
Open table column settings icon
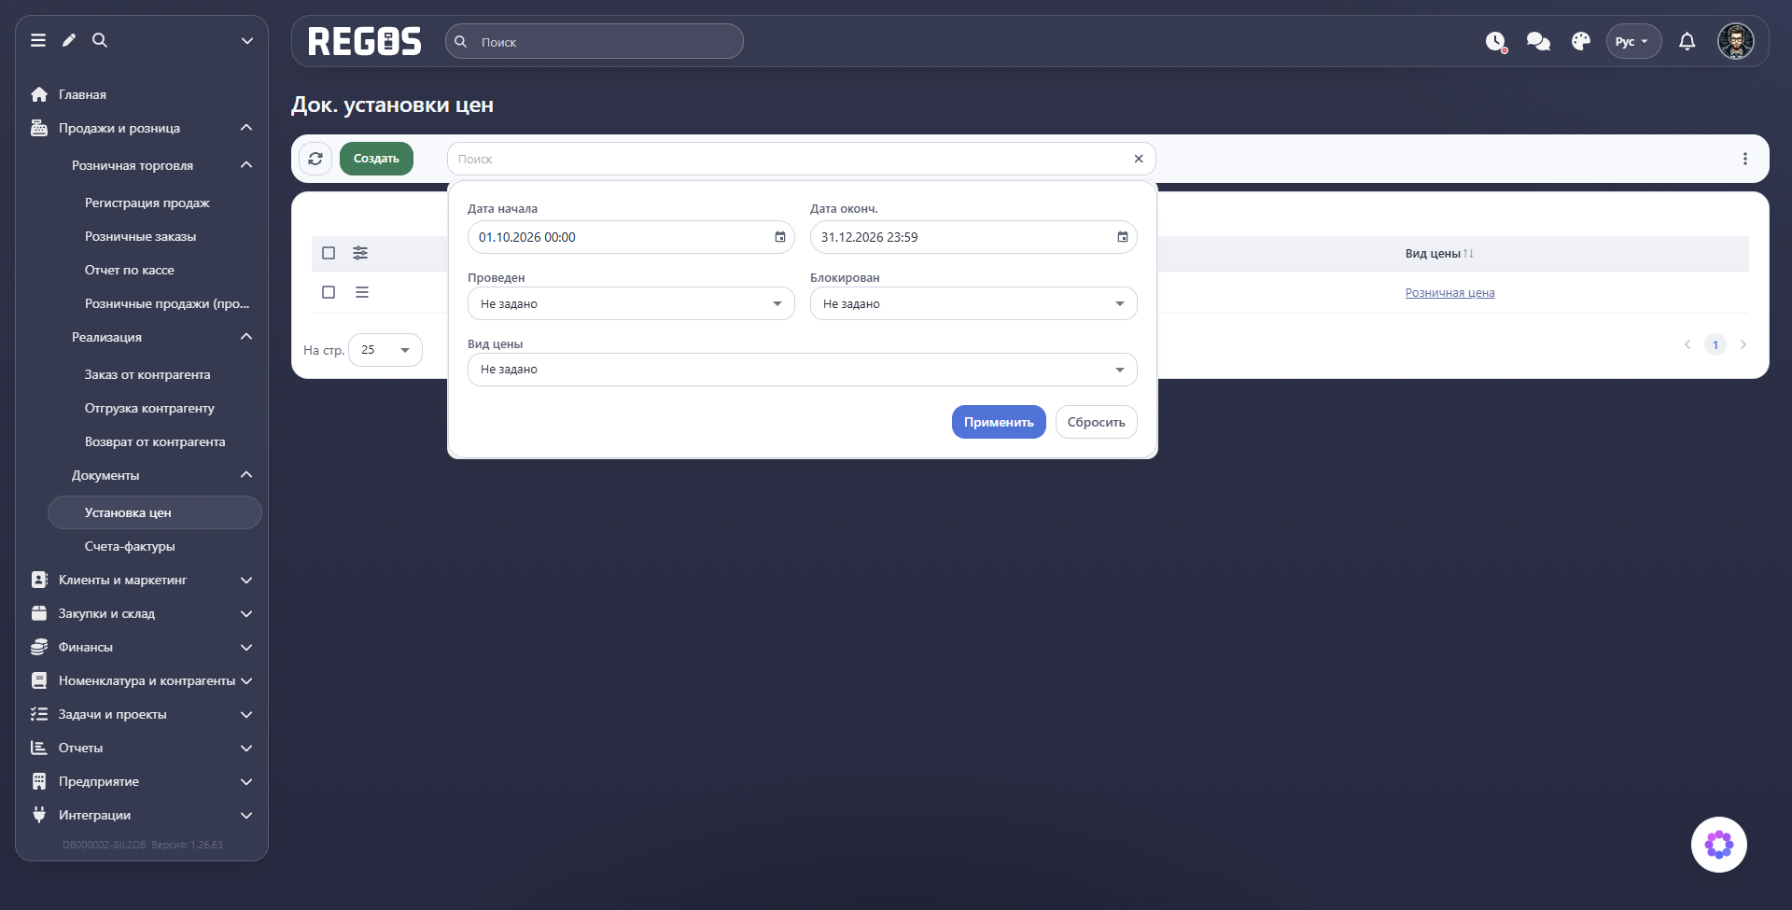coord(360,253)
